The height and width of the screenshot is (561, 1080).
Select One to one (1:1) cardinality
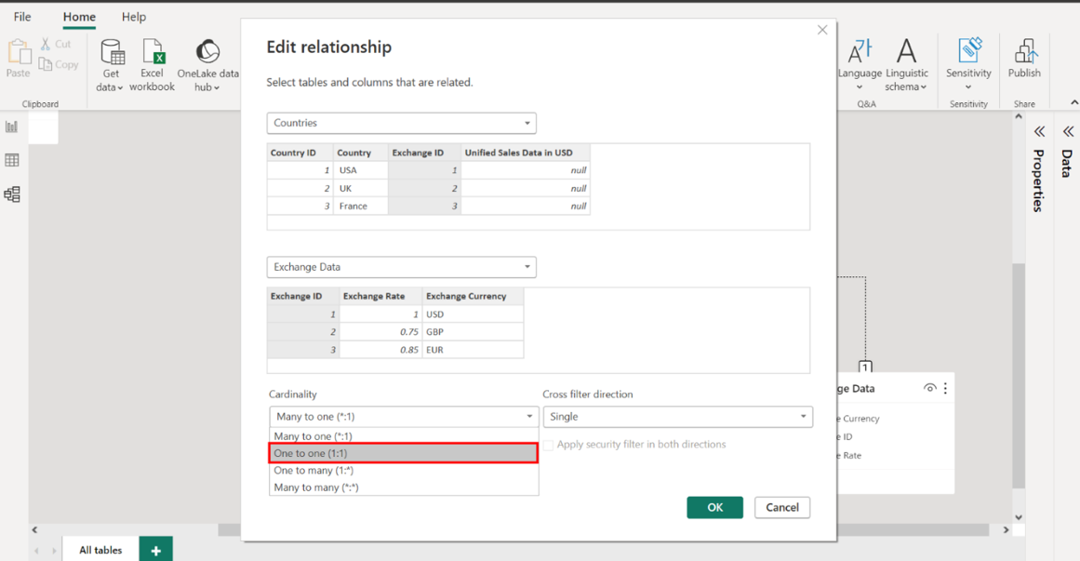(404, 453)
